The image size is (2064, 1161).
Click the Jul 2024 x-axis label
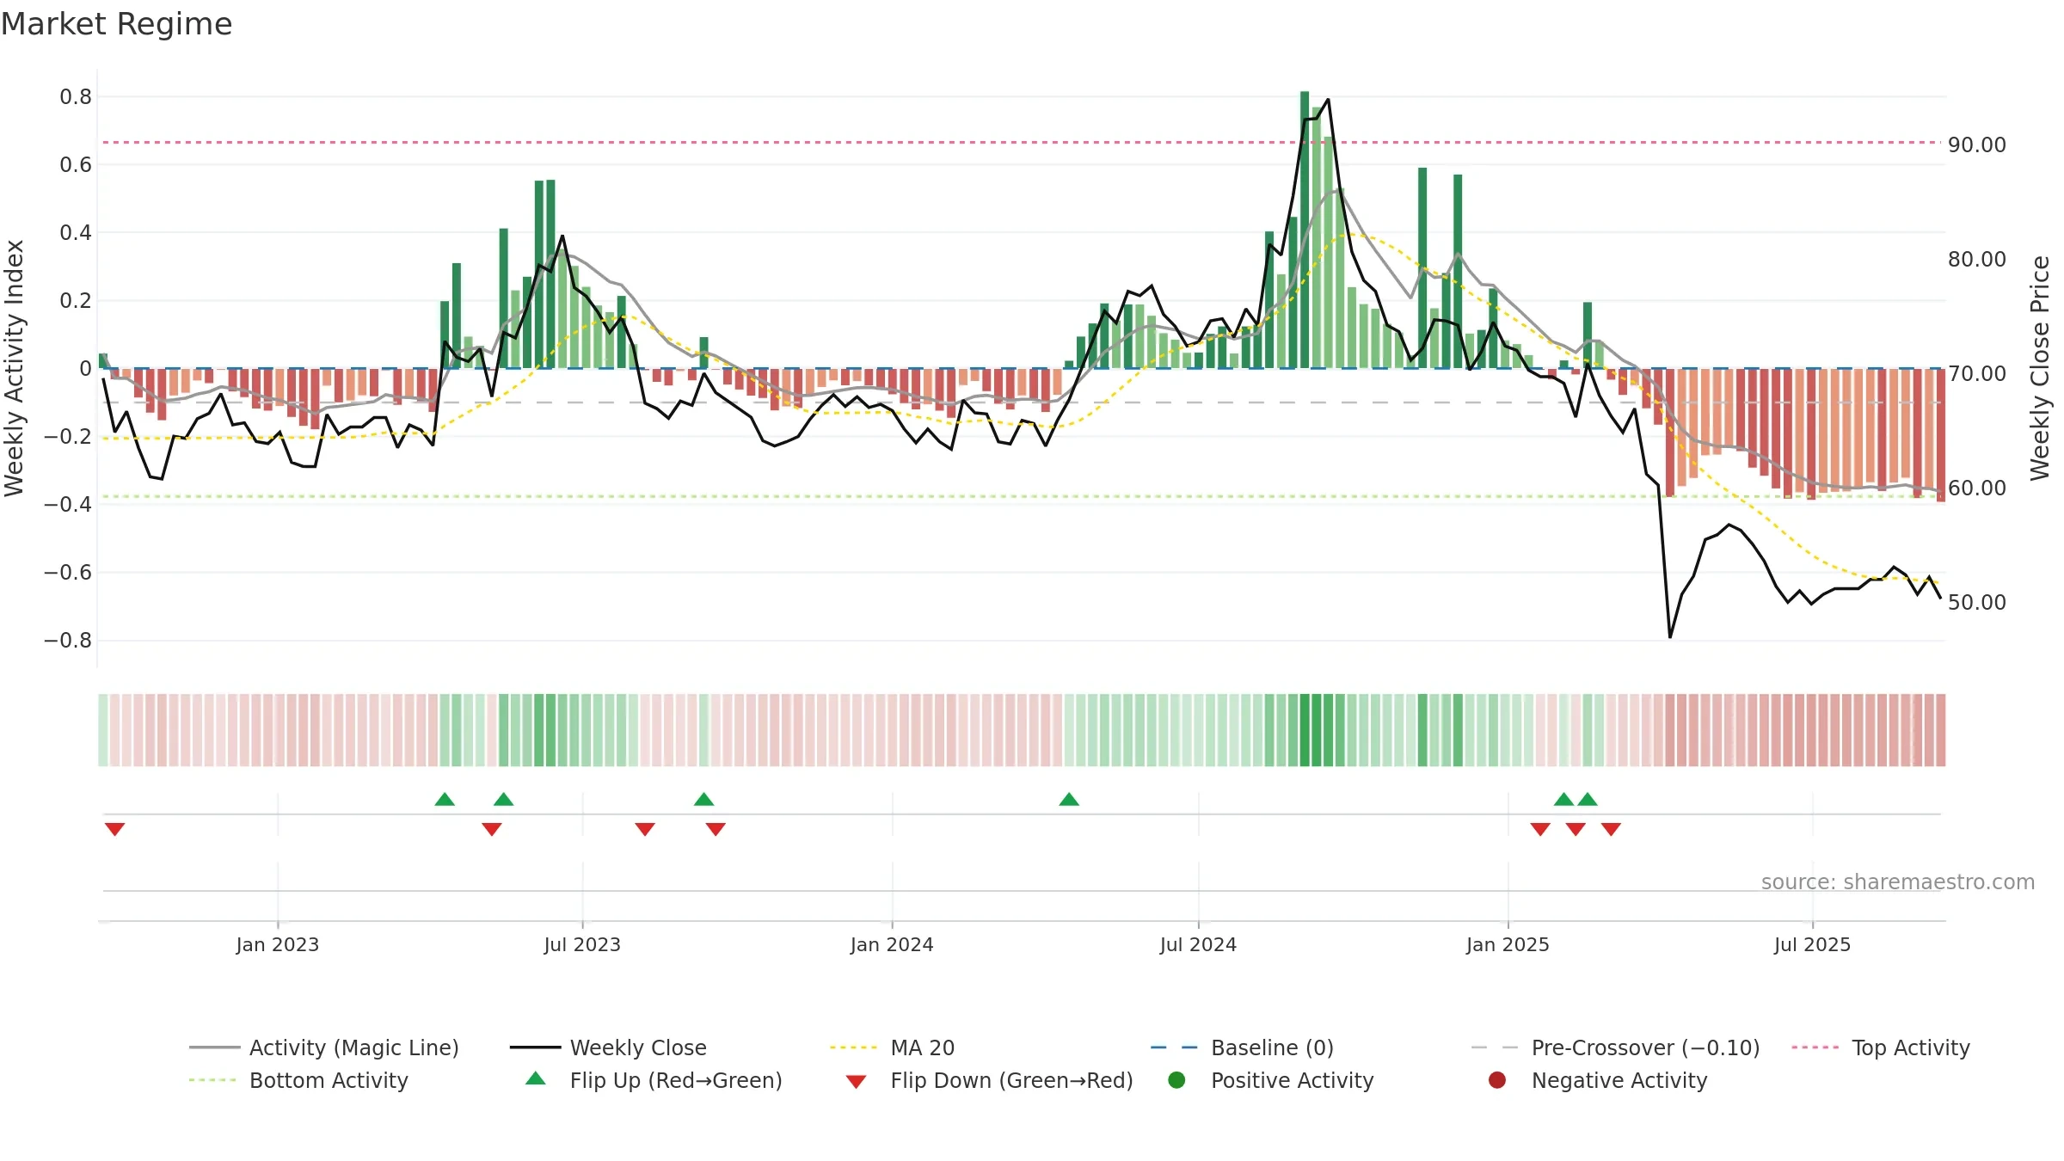tap(1198, 944)
